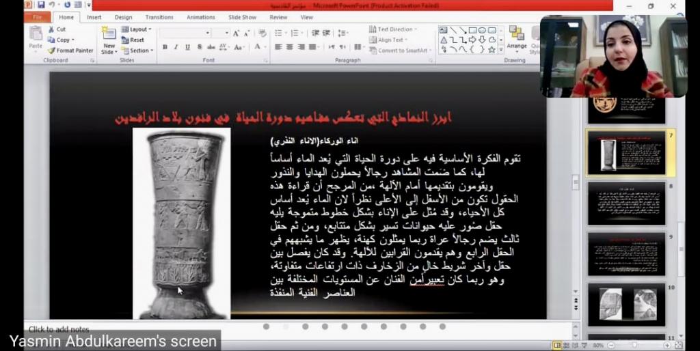Screen dimensions: 700x351
Task: Click the File button
Action: pos(37,17)
